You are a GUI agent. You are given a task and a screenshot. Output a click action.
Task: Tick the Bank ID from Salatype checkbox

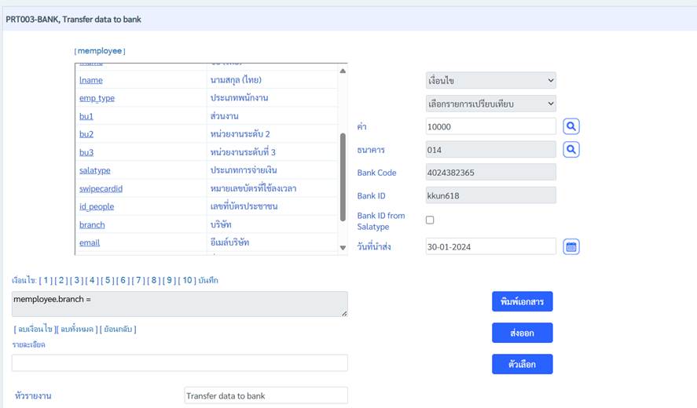(430, 220)
